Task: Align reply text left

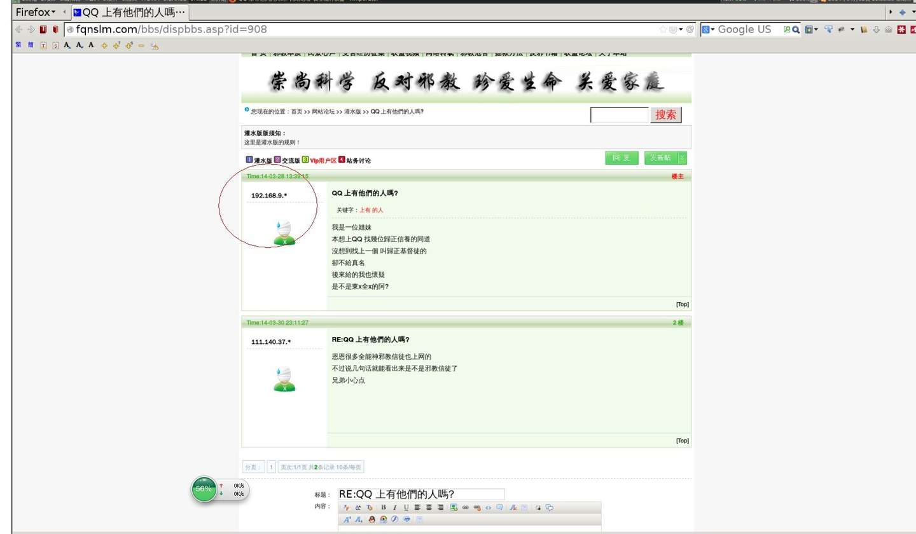Action: (418, 507)
